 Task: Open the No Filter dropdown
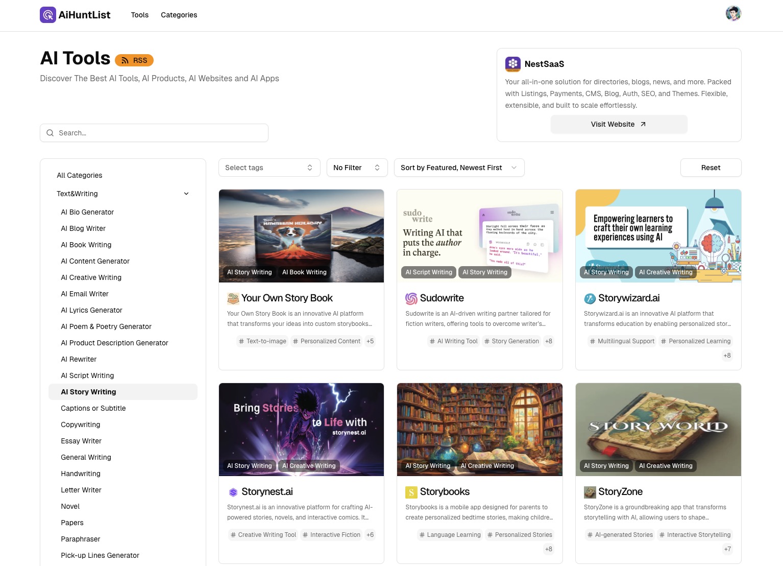pos(357,168)
